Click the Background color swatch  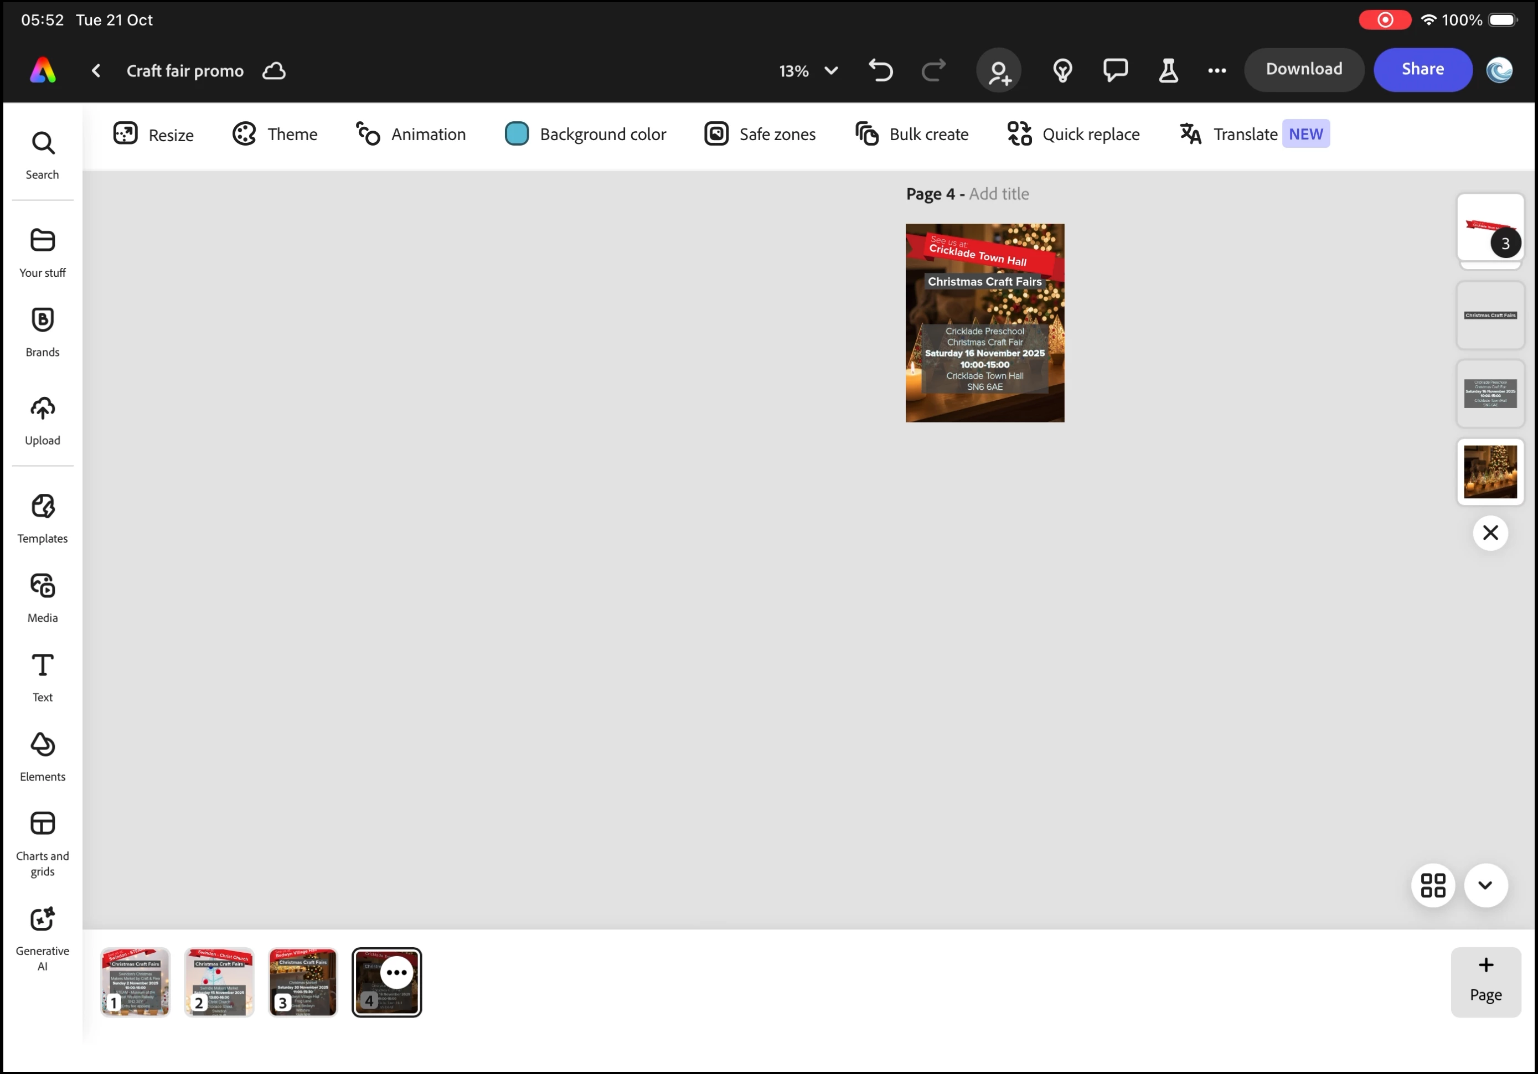517,134
